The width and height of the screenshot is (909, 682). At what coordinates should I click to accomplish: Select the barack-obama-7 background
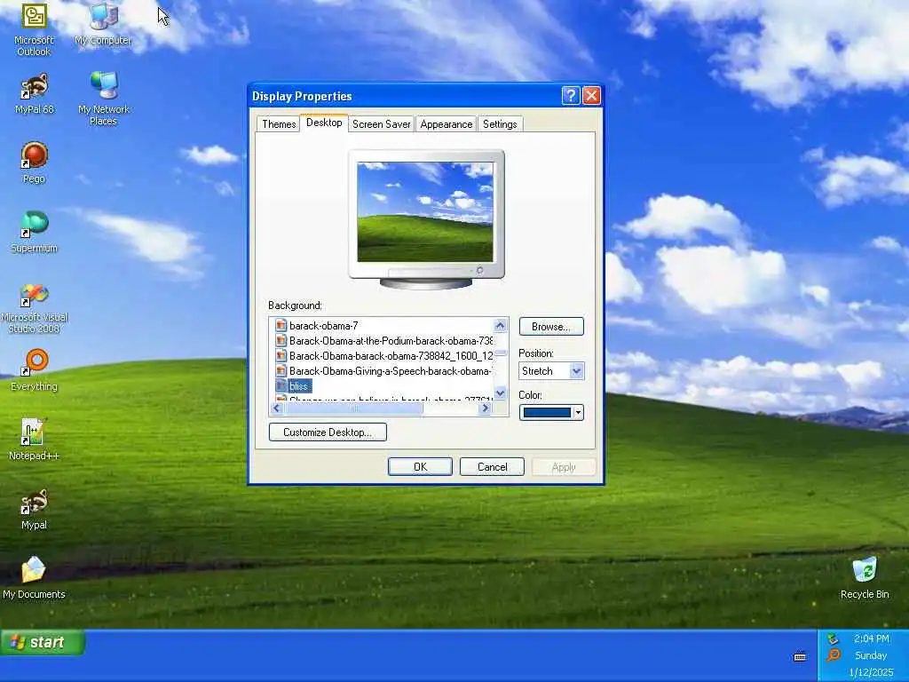point(323,325)
